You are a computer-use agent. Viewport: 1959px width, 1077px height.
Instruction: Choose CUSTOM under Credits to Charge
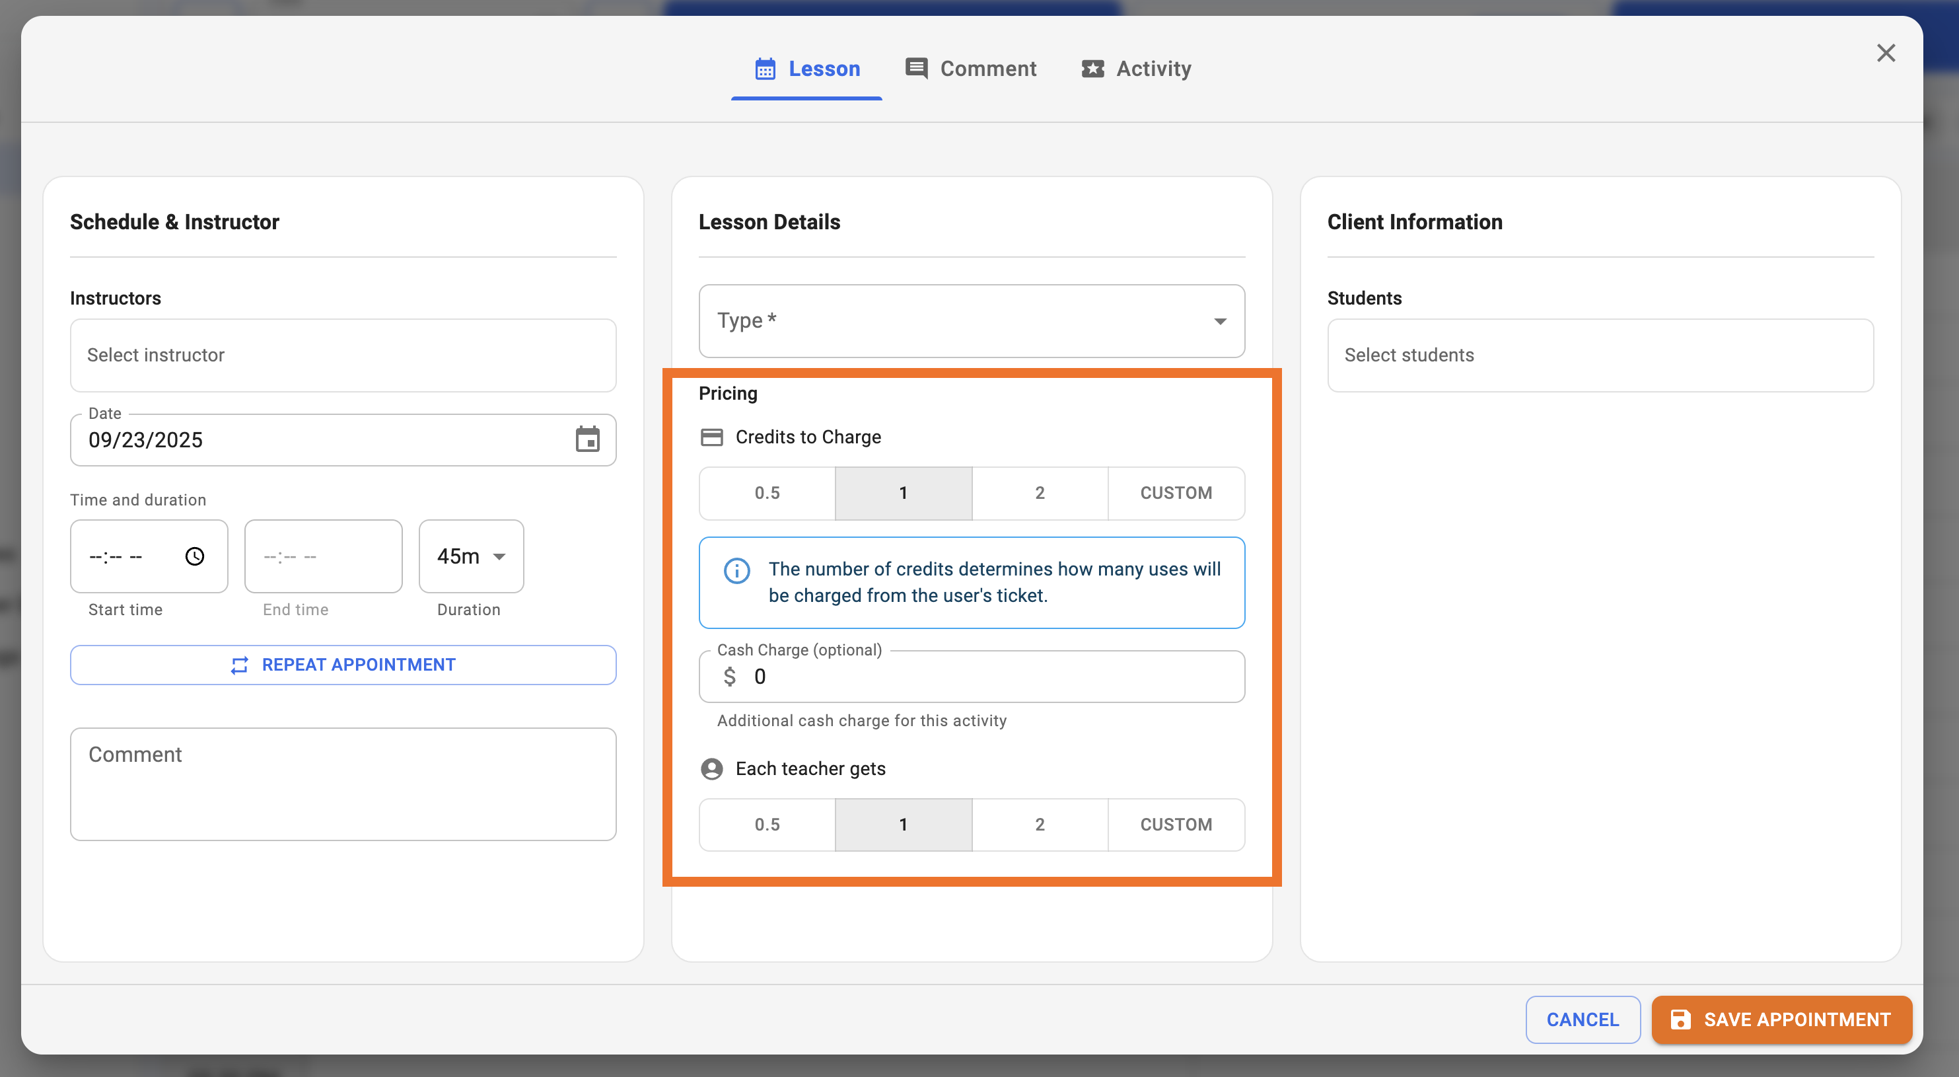[x=1175, y=493]
